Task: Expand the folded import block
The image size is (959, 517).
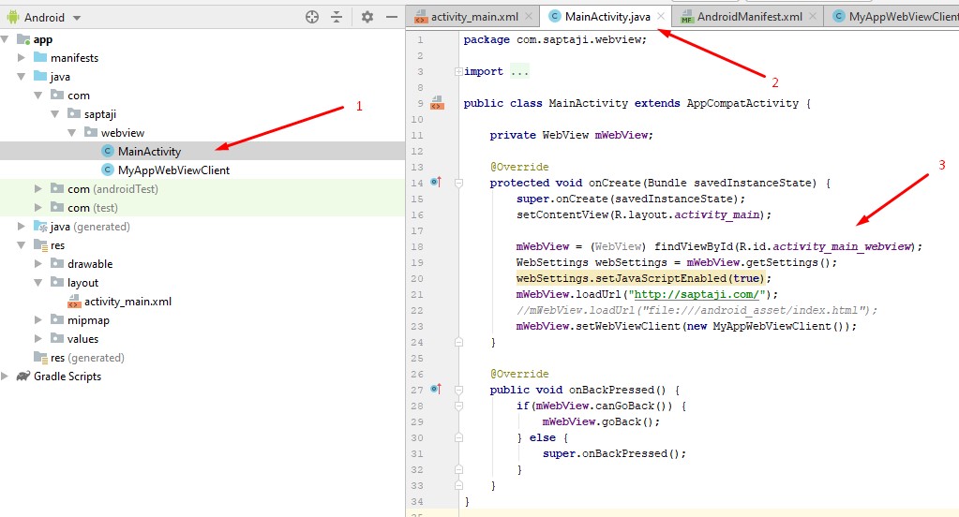Action: pyautogui.click(x=458, y=71)
